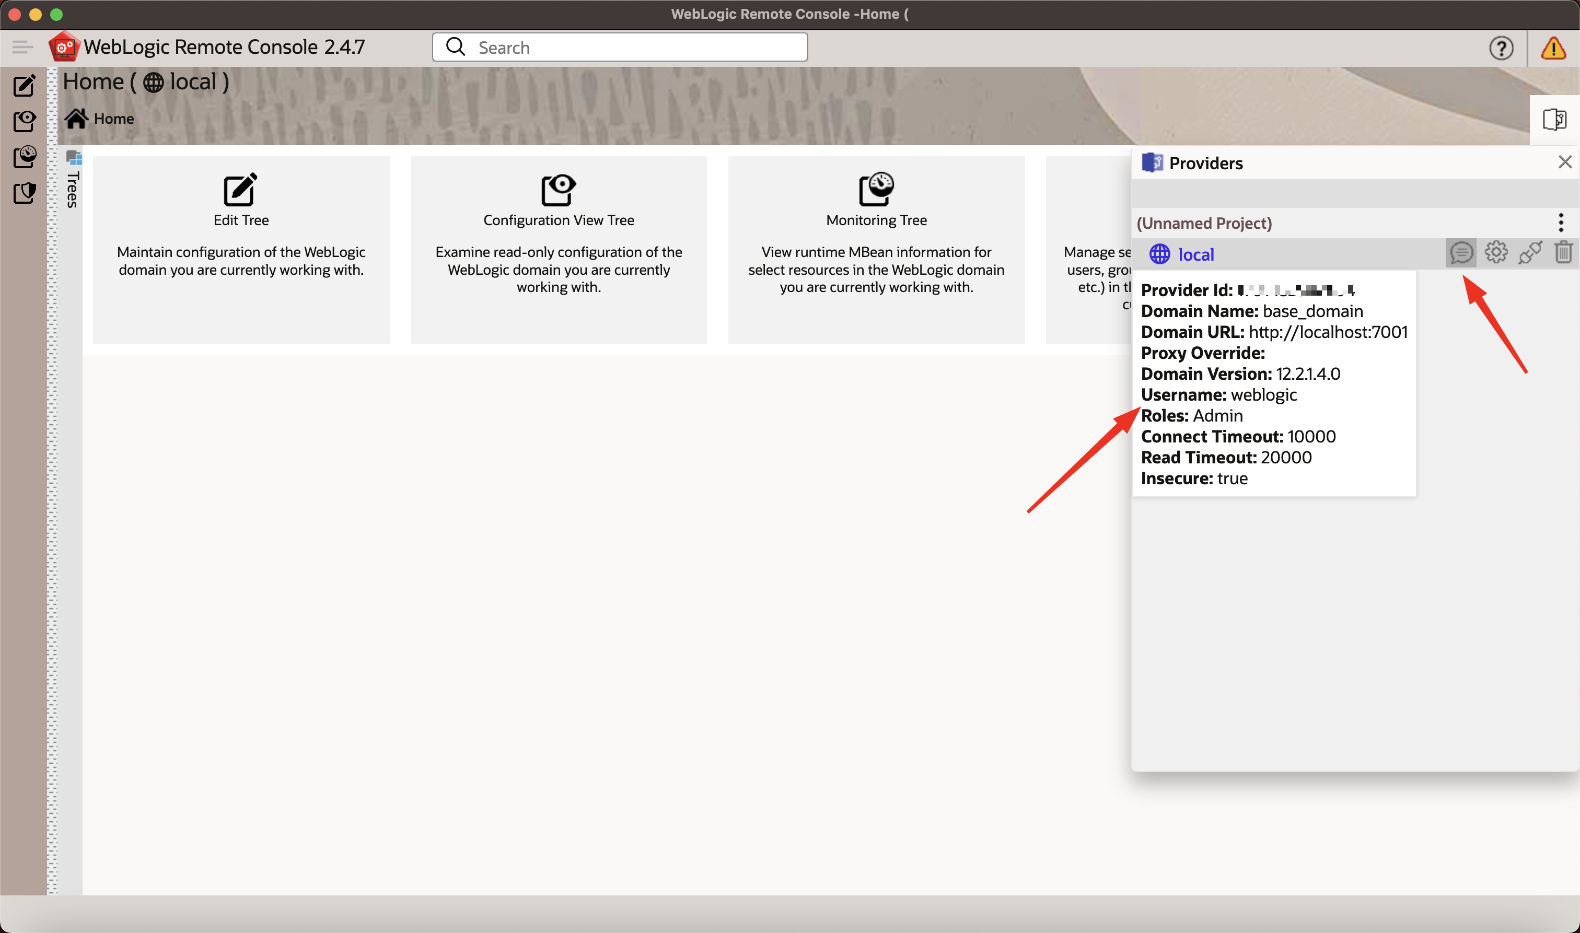Toggle the hamburger navigation menu
1580x933 pixels.
[x=22, y=47]
